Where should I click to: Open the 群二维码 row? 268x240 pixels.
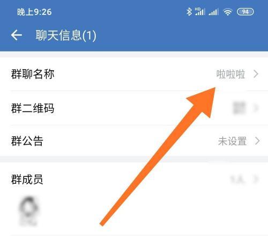tap(134, 108)
